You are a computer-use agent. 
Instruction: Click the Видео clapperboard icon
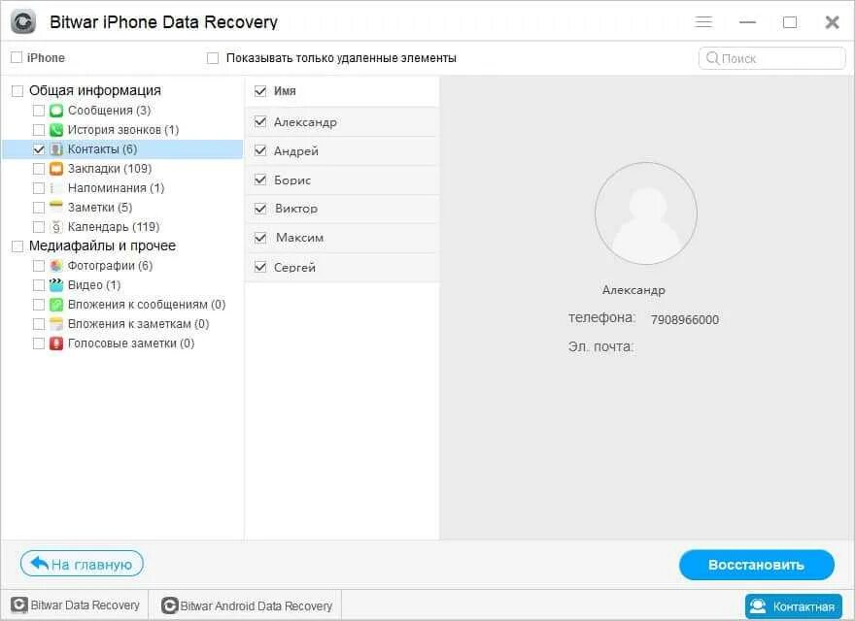tap(56, 285)
